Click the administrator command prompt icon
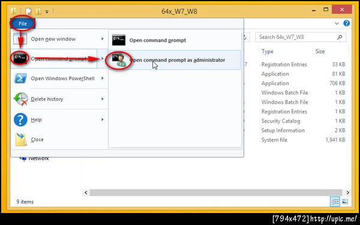 (x=119, y=60)
